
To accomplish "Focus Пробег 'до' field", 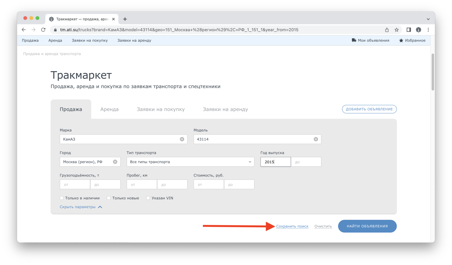I will pyautogui.click(x=172, y=185).
